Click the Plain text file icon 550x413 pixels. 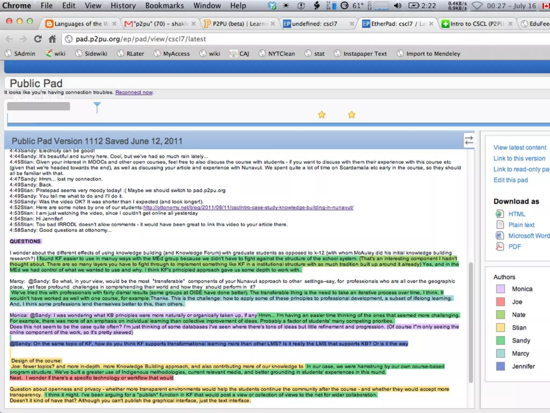coord(500,225)
